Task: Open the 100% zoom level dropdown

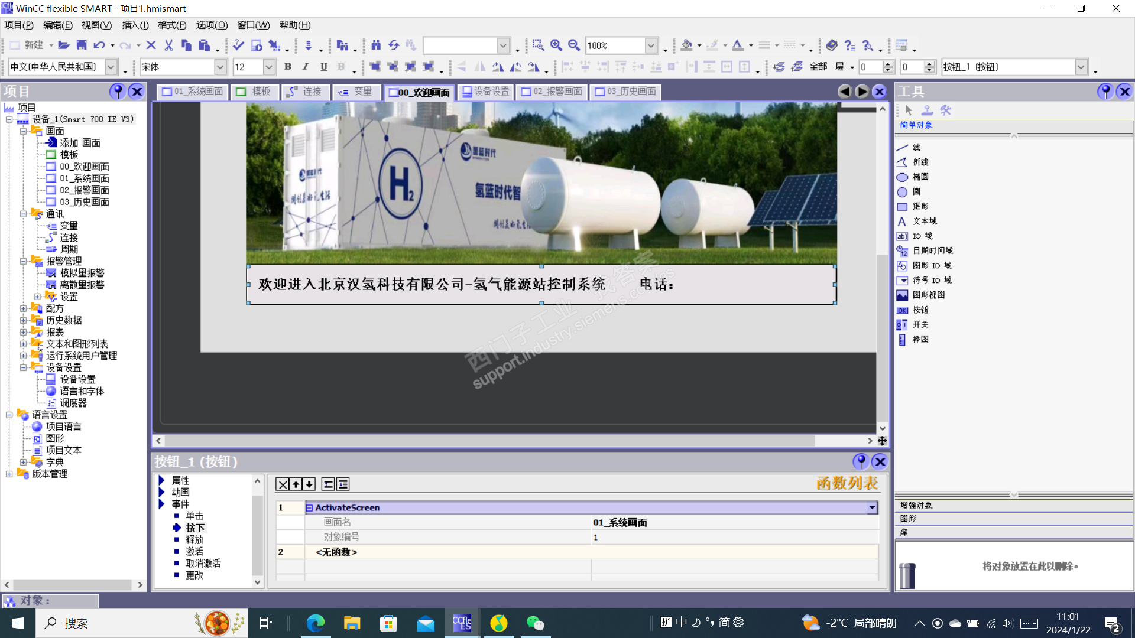Action: [651, 45]
